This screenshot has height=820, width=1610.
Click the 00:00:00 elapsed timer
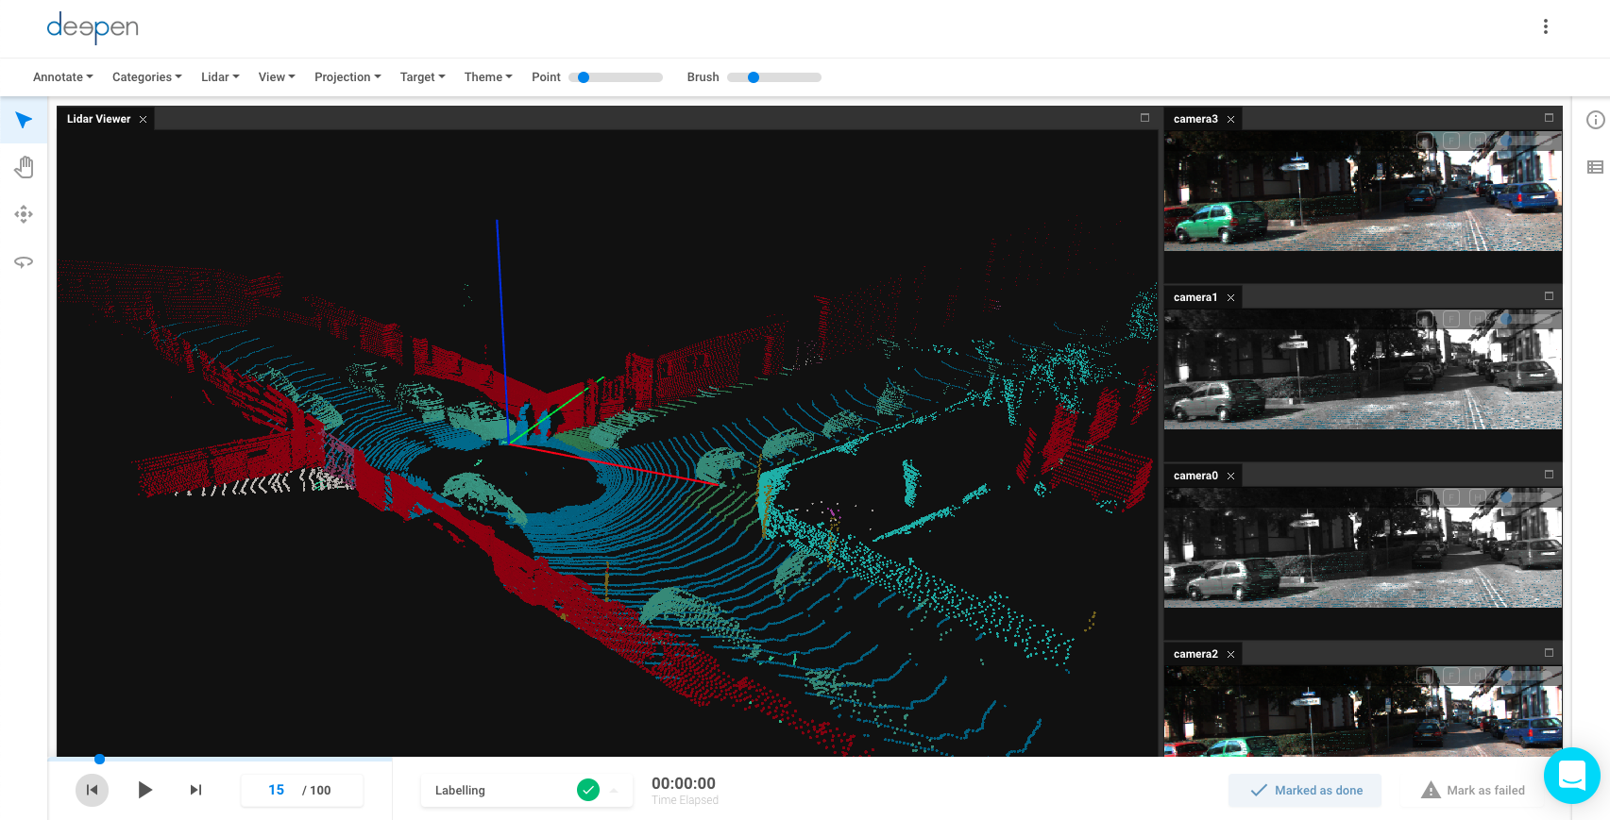(684, 783)
